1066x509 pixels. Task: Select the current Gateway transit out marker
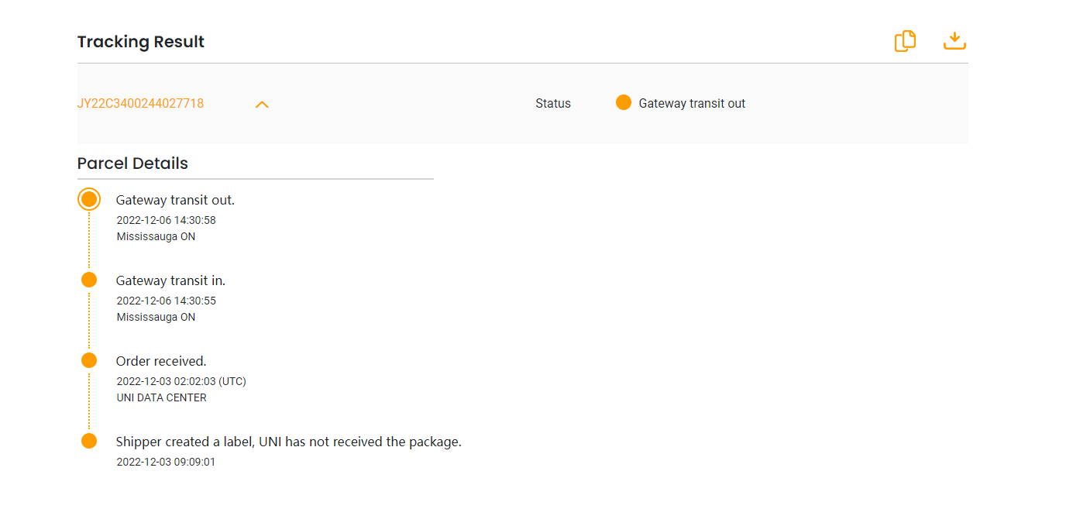click(89, 200)
